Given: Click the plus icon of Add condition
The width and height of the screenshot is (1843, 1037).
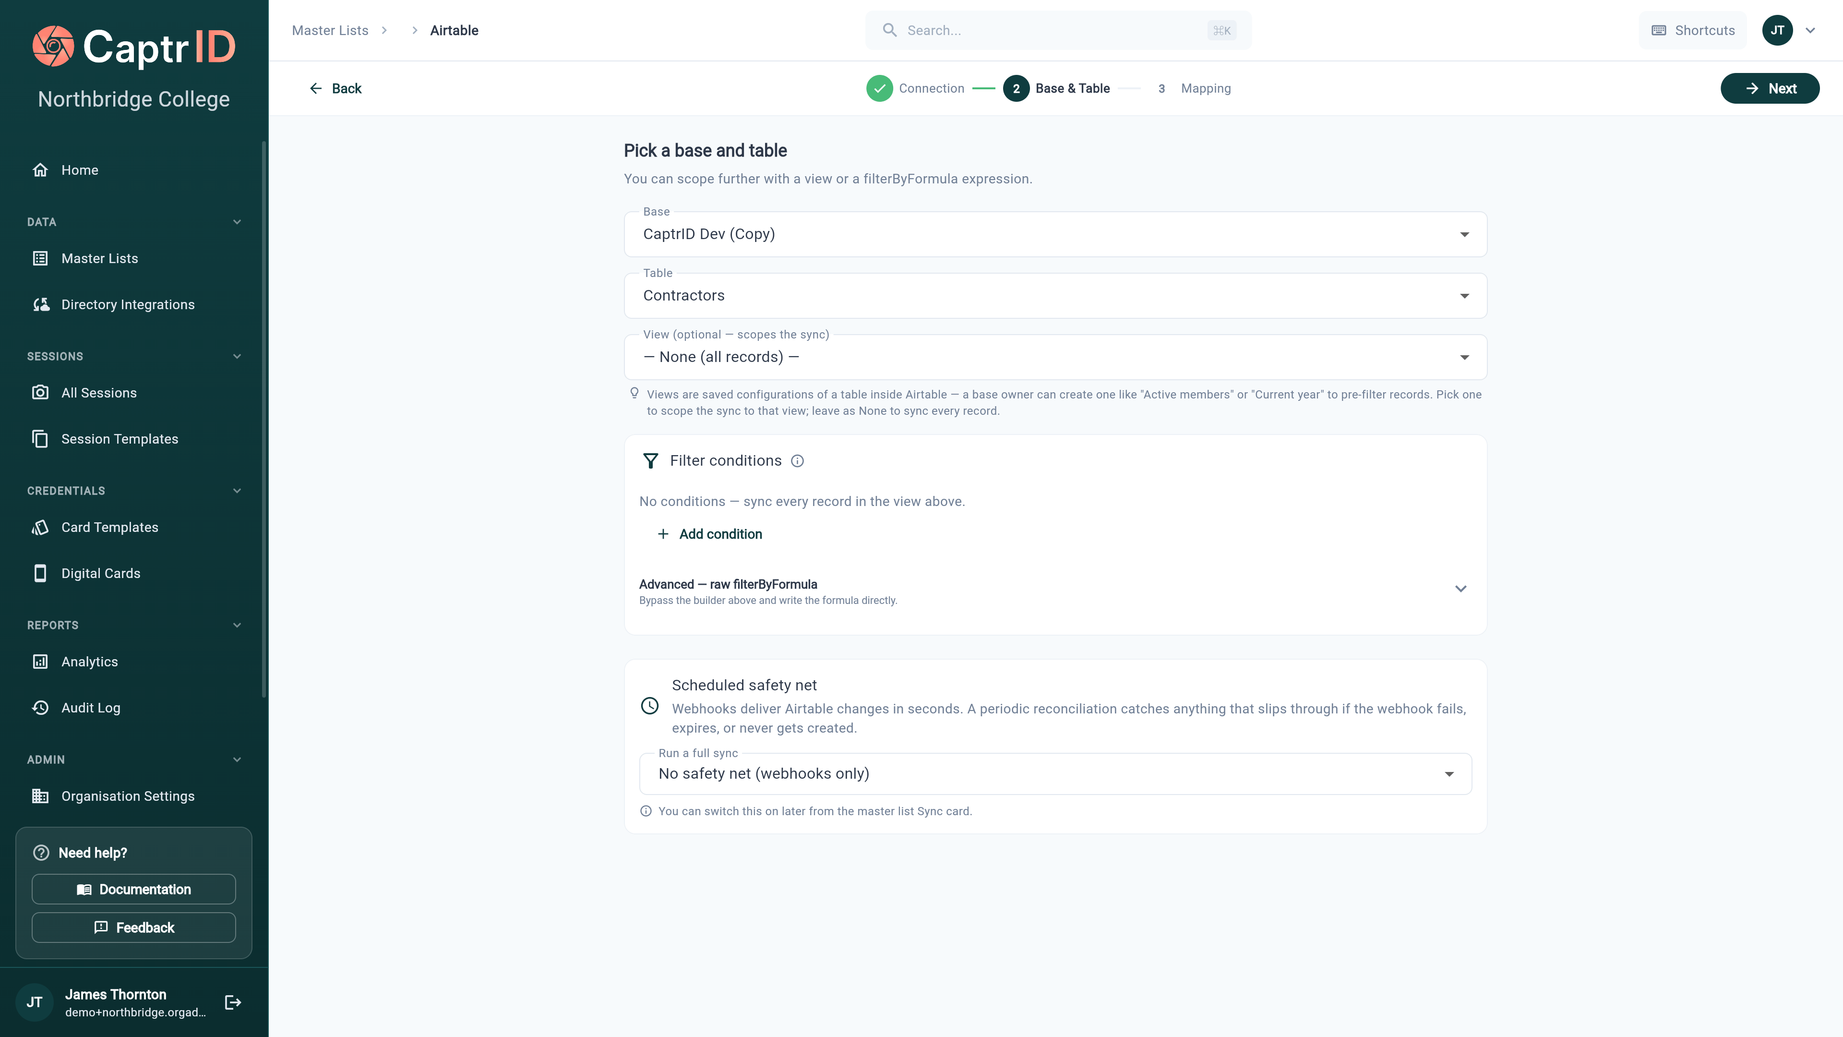Looking at the screenshot, I should 663,534.
